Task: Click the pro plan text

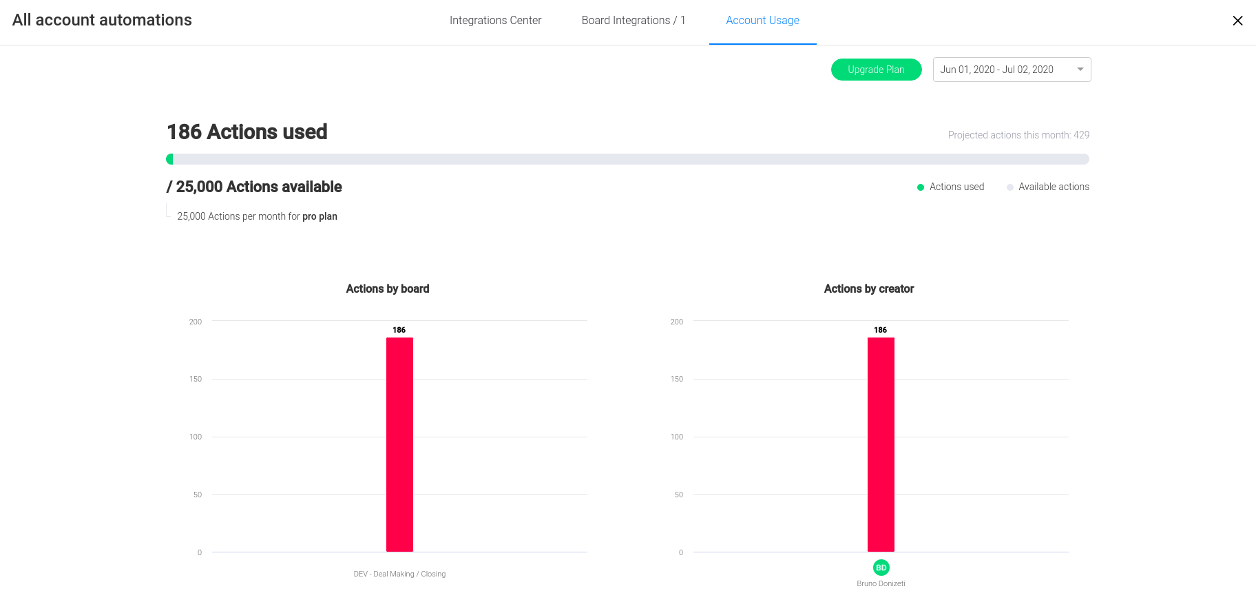Action: coord(320,216)
